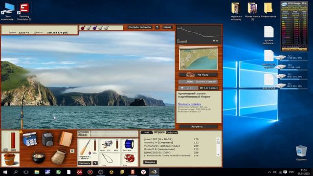Select the blue fishing line spool
313x176 pixels.
(x=129, y=145)
